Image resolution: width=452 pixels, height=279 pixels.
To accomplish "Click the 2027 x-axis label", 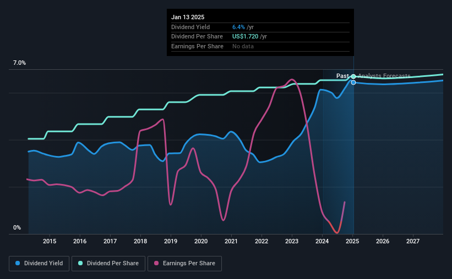I will click(x=413, y=241).
